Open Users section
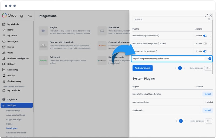The height and width of the screenshot is (138, 216). pos(10,53)
